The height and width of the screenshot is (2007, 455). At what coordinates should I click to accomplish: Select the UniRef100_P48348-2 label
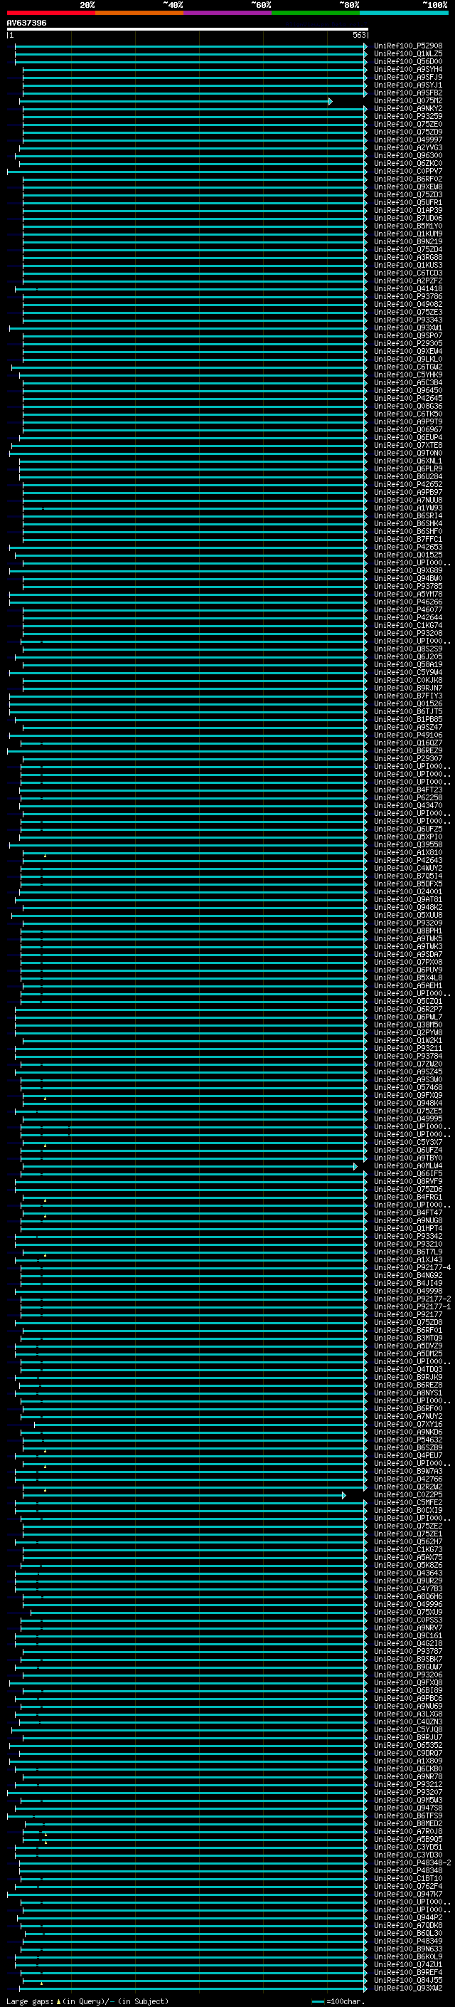[412, 1862]
